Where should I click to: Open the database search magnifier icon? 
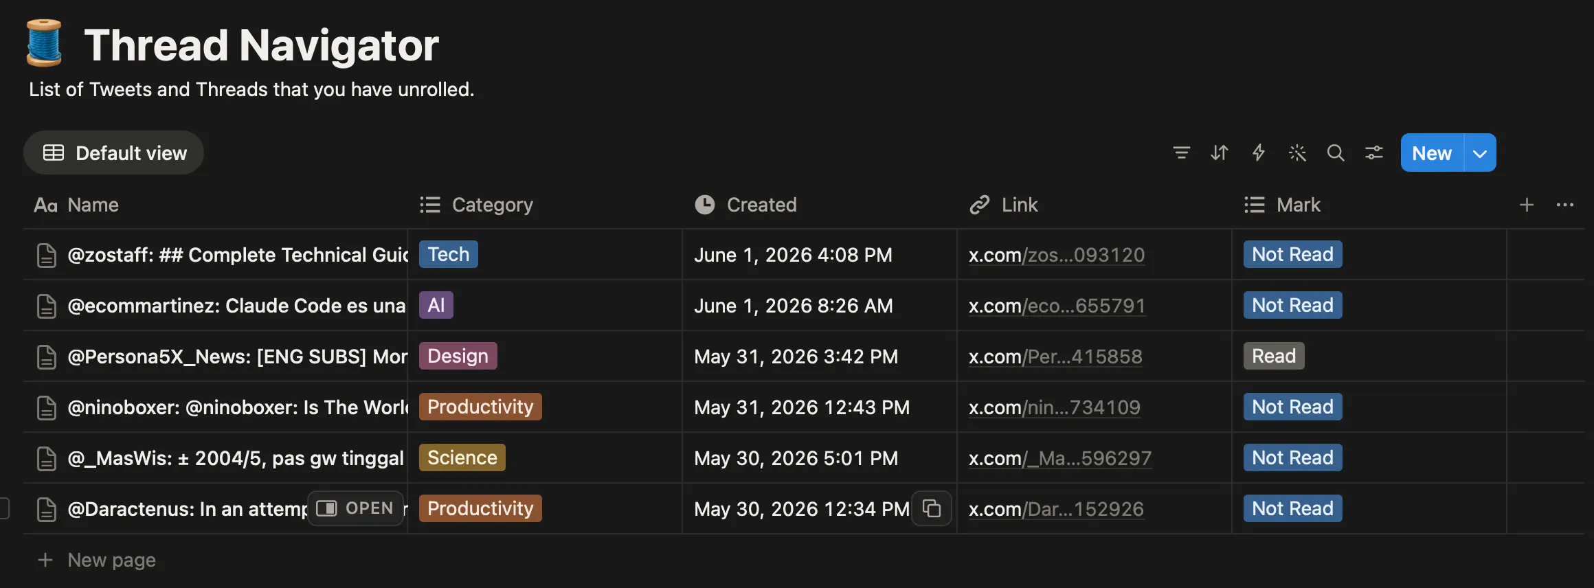(1335, 152)
